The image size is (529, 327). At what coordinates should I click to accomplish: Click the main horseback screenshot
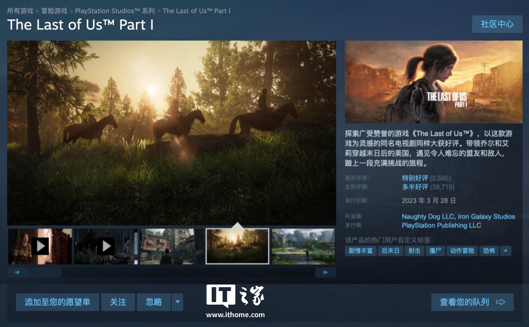click(172, 133)
